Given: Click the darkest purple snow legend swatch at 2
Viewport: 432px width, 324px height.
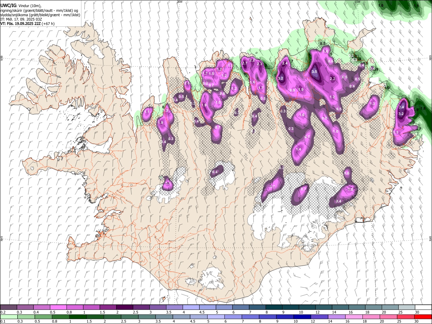Looking at the screenshot, I should pyautogui.click(x=124, y=307).
